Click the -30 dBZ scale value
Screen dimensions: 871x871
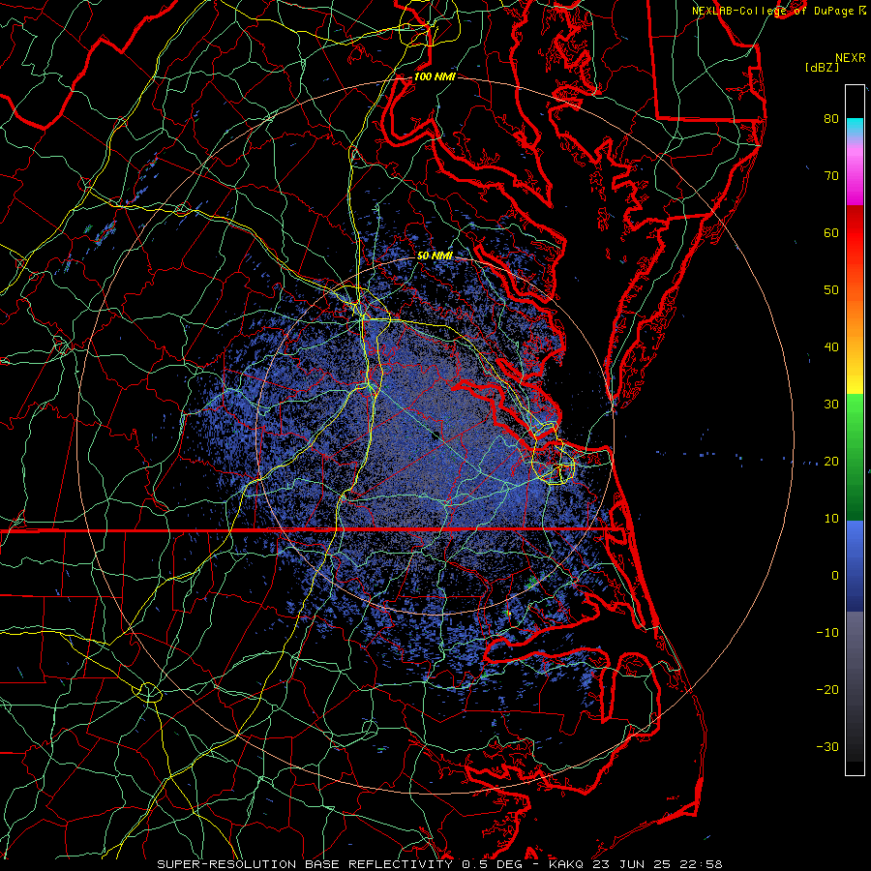tap(827, 746)
